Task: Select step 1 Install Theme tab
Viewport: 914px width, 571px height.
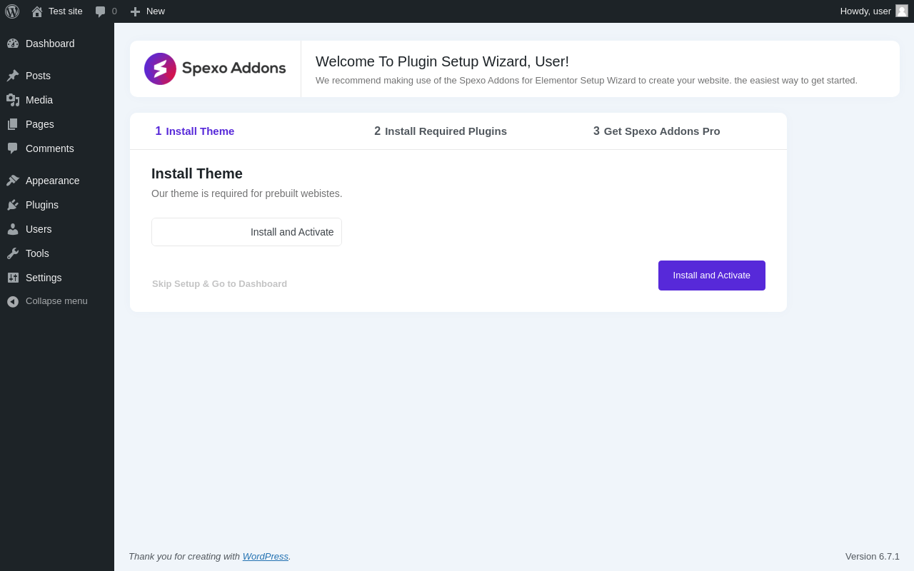Action: click(195, 131)
